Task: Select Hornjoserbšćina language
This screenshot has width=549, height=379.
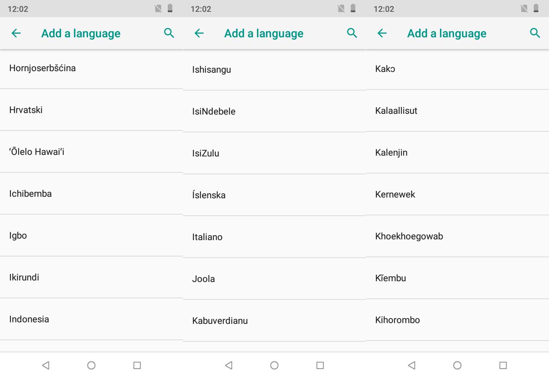Action: (x=91, y=68)
